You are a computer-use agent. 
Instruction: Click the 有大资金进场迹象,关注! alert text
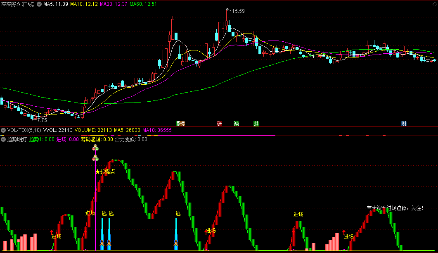pos(395,208)
